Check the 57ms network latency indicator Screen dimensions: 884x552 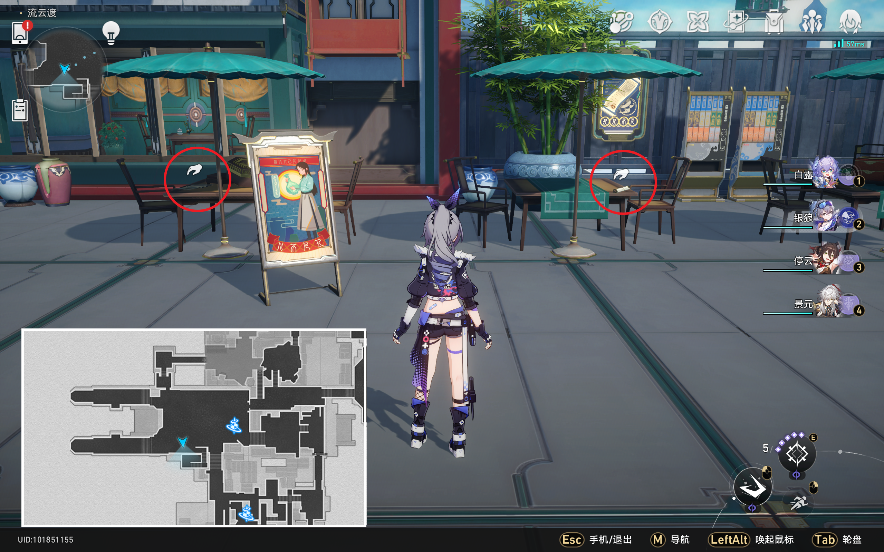[x=849, y=44]
